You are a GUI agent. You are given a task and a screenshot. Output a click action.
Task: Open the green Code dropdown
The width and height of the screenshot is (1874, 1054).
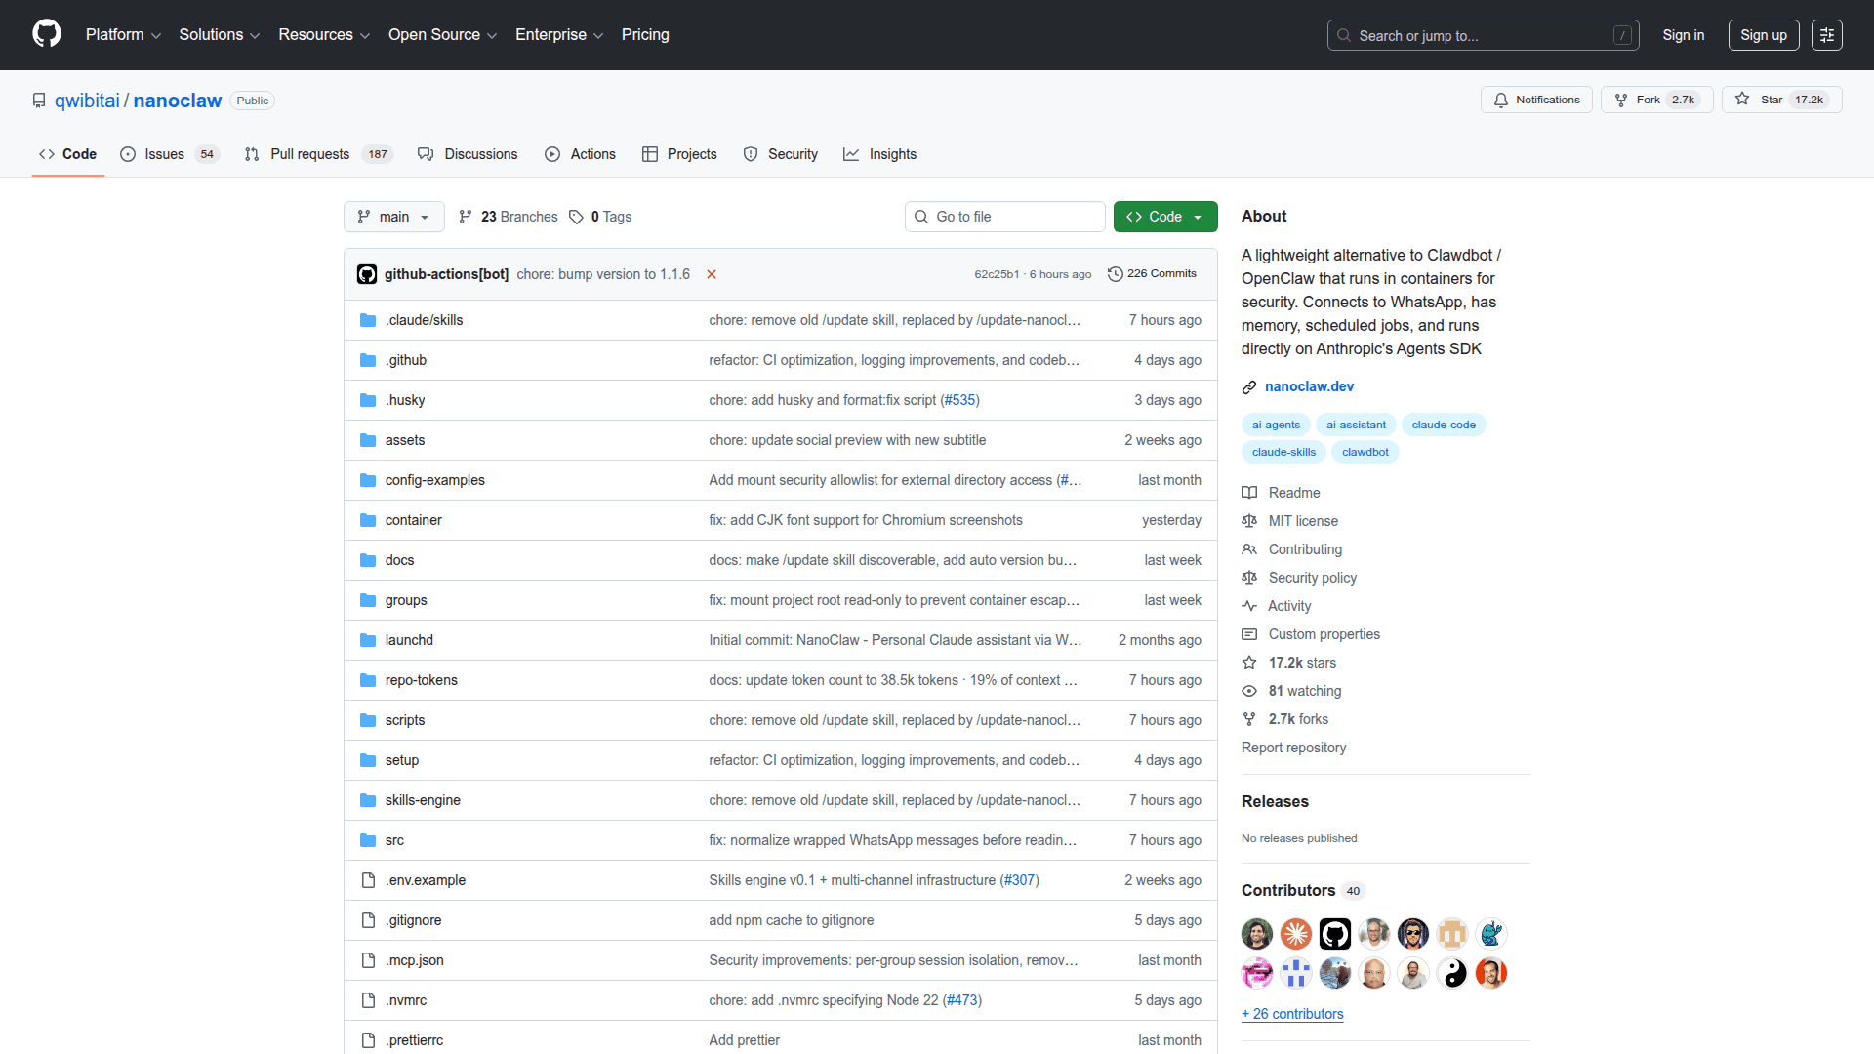[1164, 217]
